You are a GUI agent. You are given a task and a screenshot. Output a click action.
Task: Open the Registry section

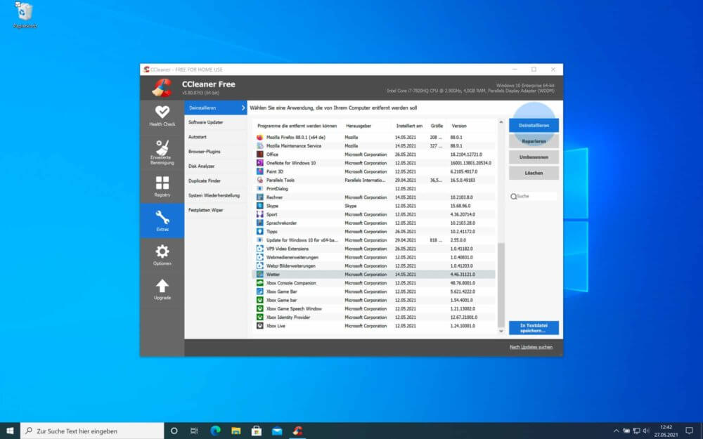(x=162, y=186)
